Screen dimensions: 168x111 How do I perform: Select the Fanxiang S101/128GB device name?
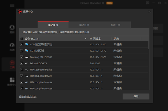41,57
